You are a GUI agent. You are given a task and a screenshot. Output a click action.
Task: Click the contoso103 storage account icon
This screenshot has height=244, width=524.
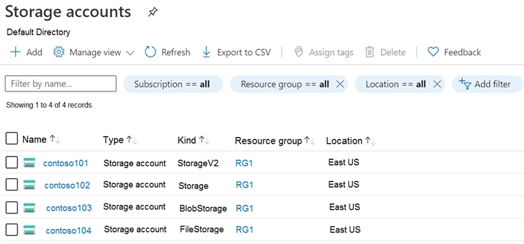pos(29,207)
